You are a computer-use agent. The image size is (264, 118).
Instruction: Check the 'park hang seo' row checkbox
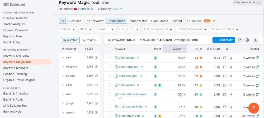(110, 67)
